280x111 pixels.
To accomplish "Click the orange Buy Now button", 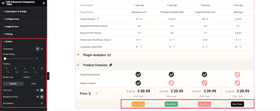I will pos(138,104).
